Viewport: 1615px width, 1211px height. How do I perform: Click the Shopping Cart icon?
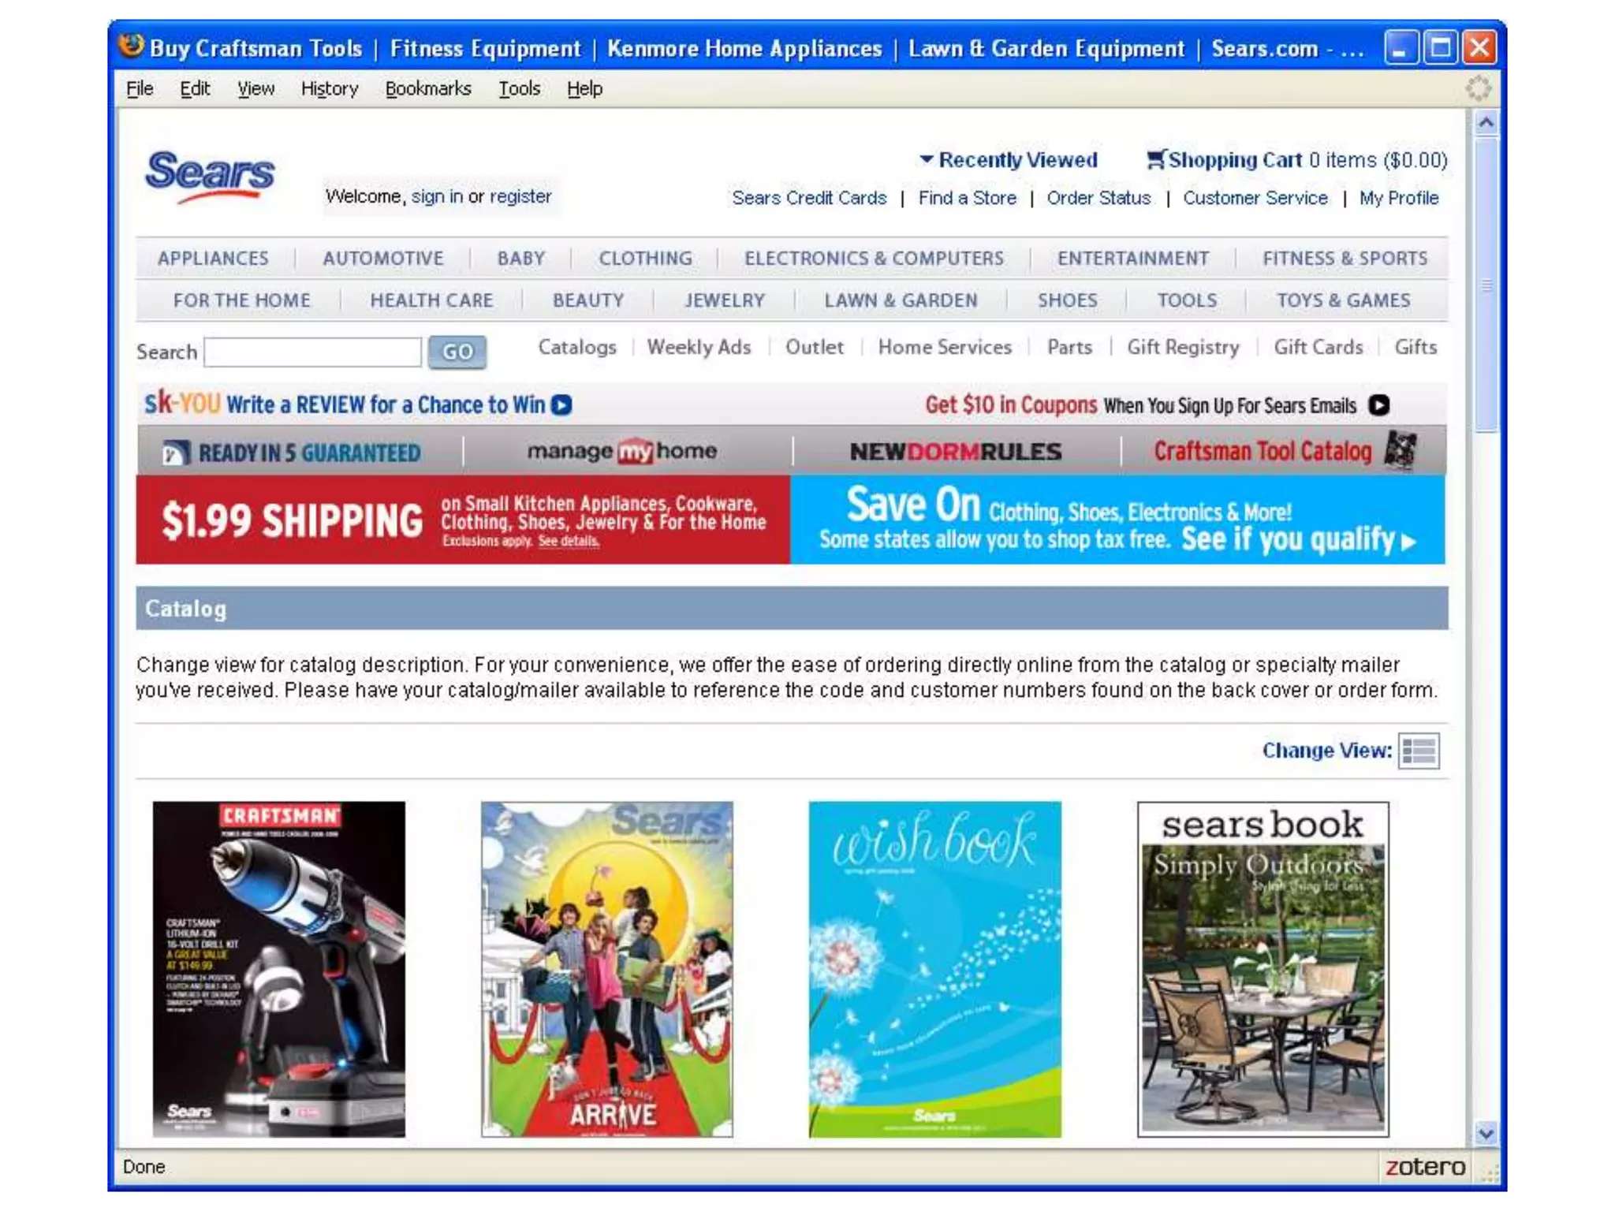tap(1155, 160)
